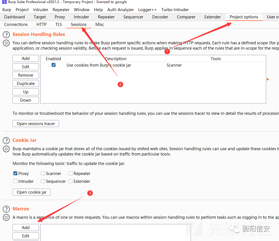Click the Session Handling Rules help icon
Image resolution: width=279 pixels, height=241 pixels.
pyautogui.click(x=6, y=35)
